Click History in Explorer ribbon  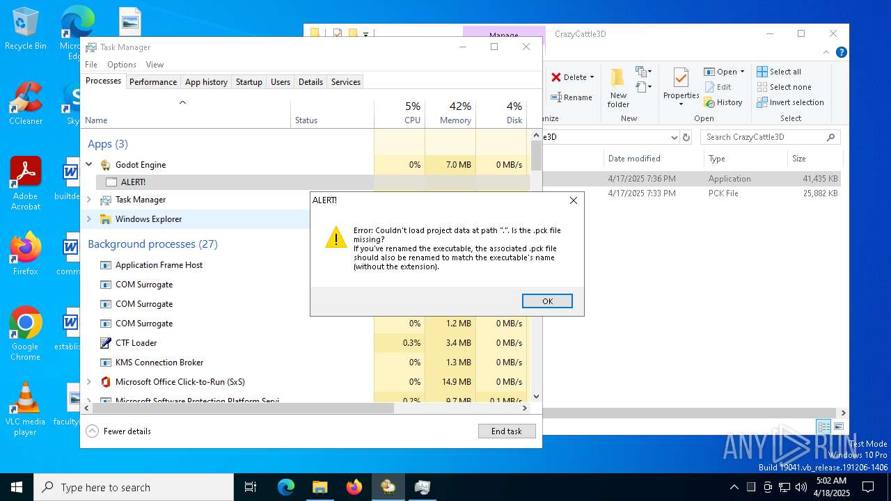point(723,102)
